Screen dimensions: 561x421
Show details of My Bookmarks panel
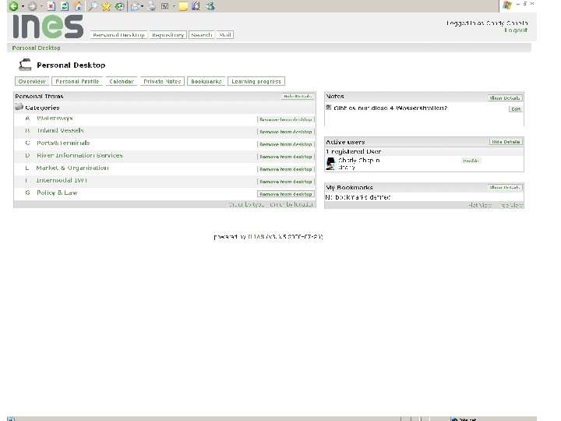(505, 187)
